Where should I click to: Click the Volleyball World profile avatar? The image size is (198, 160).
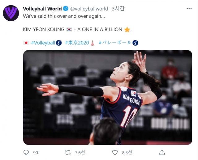tap(11, 13)
